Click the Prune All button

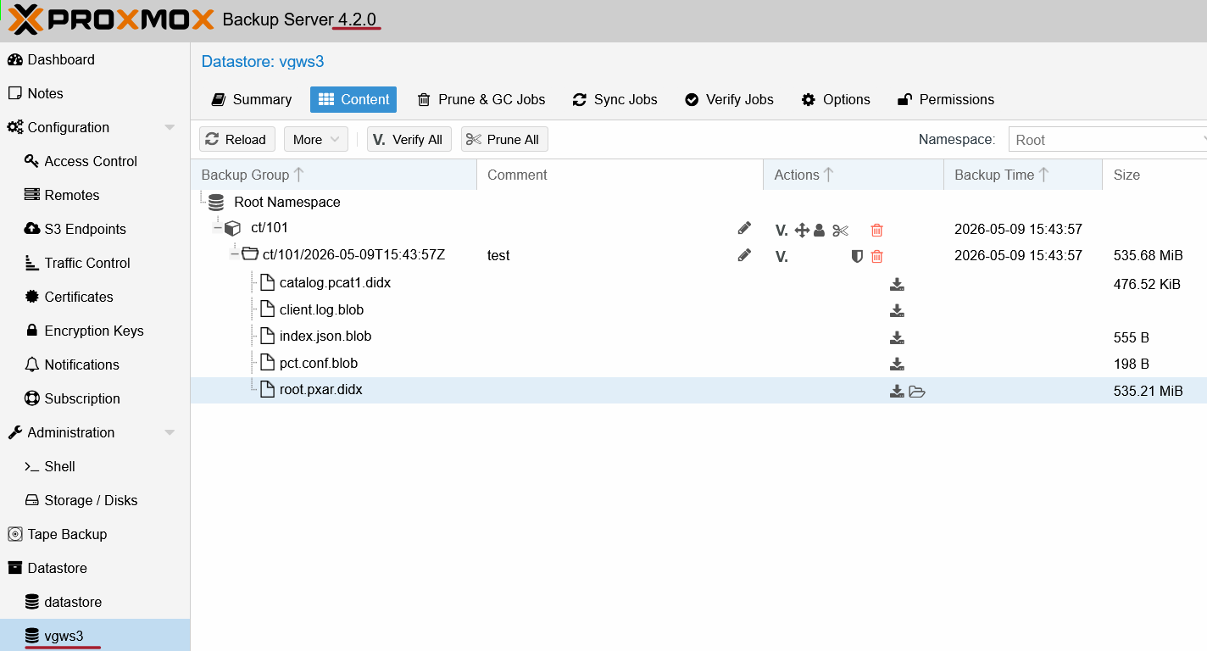(x=504, y=140)
